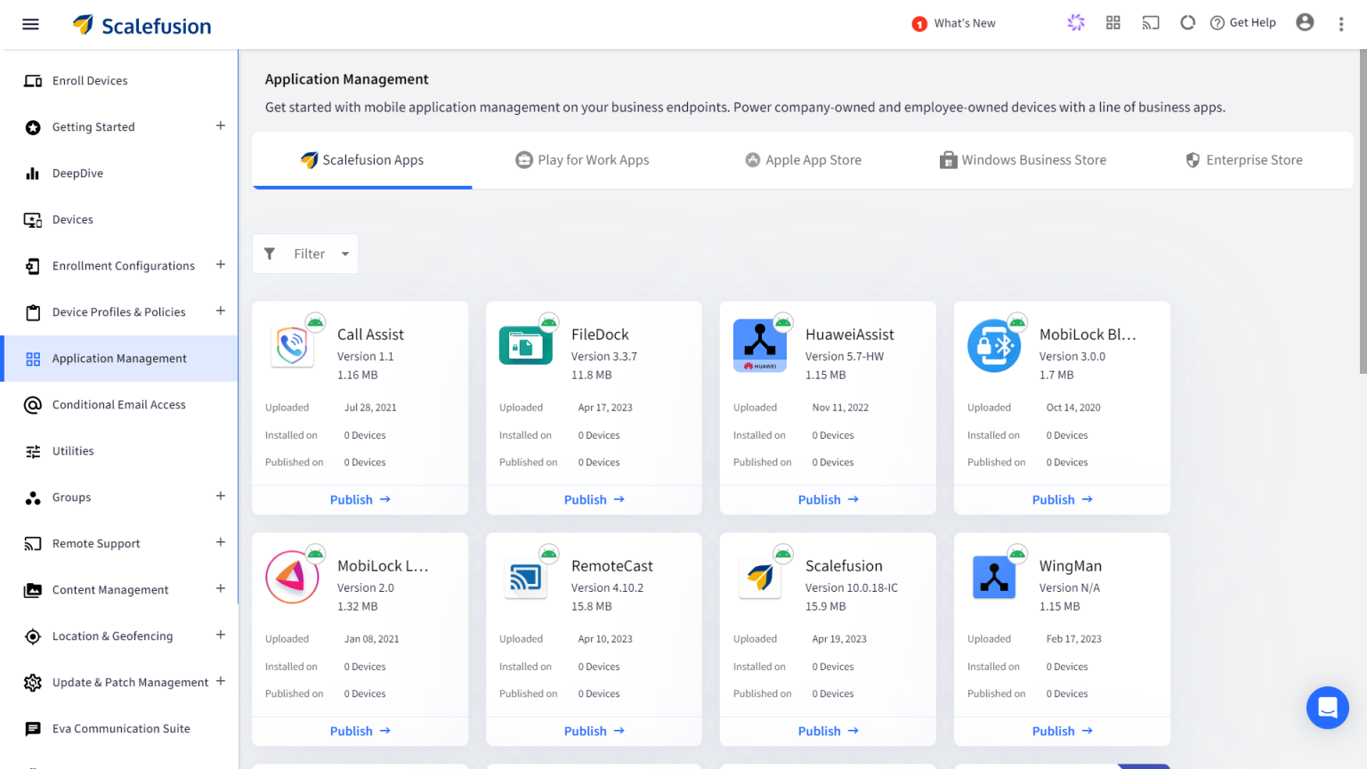Open the hamburger navigation menu
The width and height of the screenshot is (1367, 769).
[30, 24]
